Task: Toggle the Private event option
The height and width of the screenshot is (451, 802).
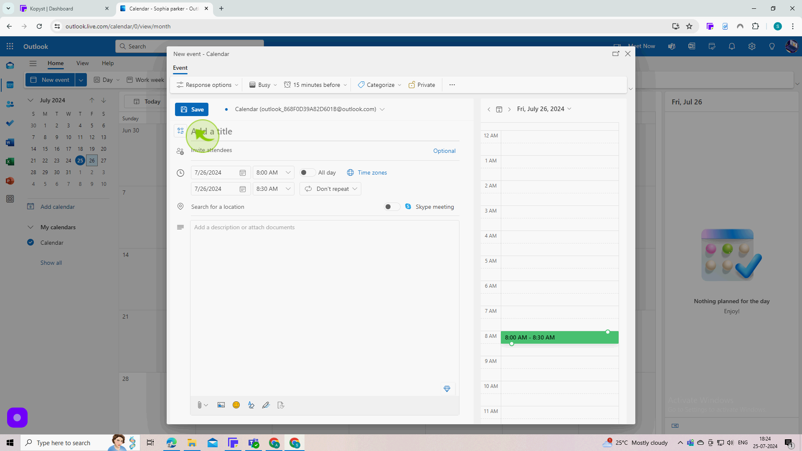Action: point(421,84)
